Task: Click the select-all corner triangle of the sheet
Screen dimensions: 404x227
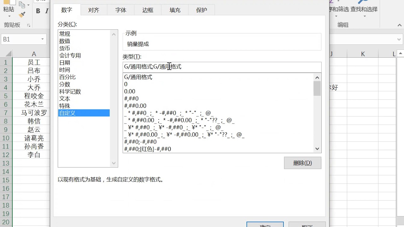Action: click(8, 54)
